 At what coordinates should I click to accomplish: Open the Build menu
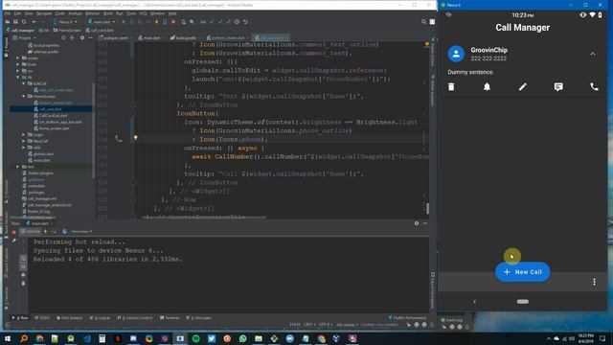[108, 13]
